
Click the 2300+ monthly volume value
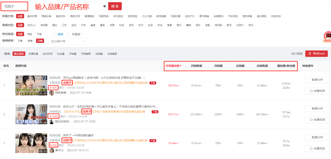(x=218, y=114)
